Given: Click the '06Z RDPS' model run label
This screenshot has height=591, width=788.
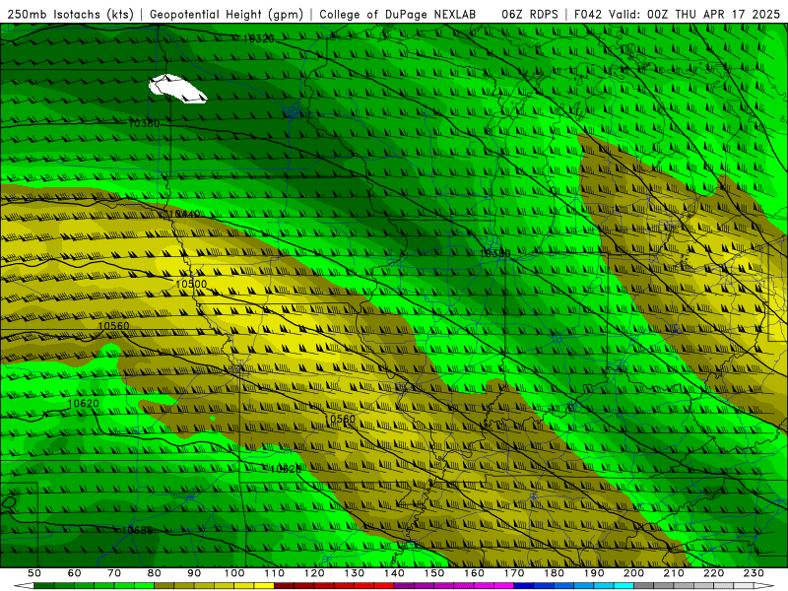Looking at the screenshot, I should 530,15.
